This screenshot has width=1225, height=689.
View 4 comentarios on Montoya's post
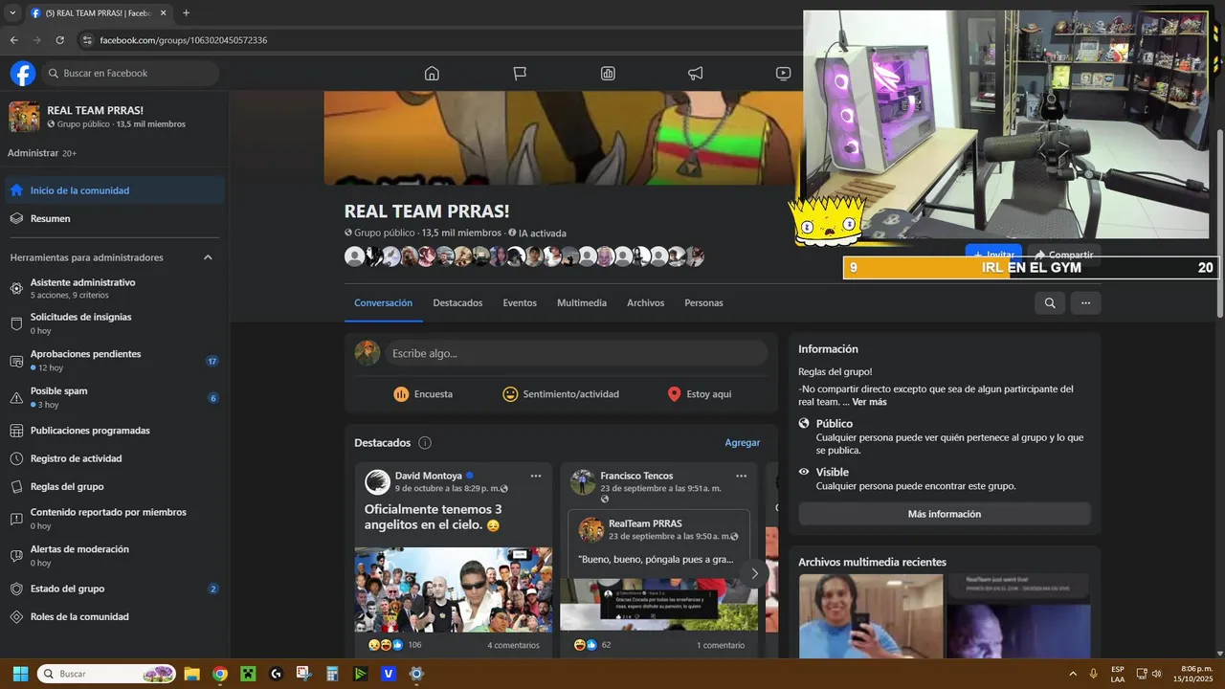[513, 645]
